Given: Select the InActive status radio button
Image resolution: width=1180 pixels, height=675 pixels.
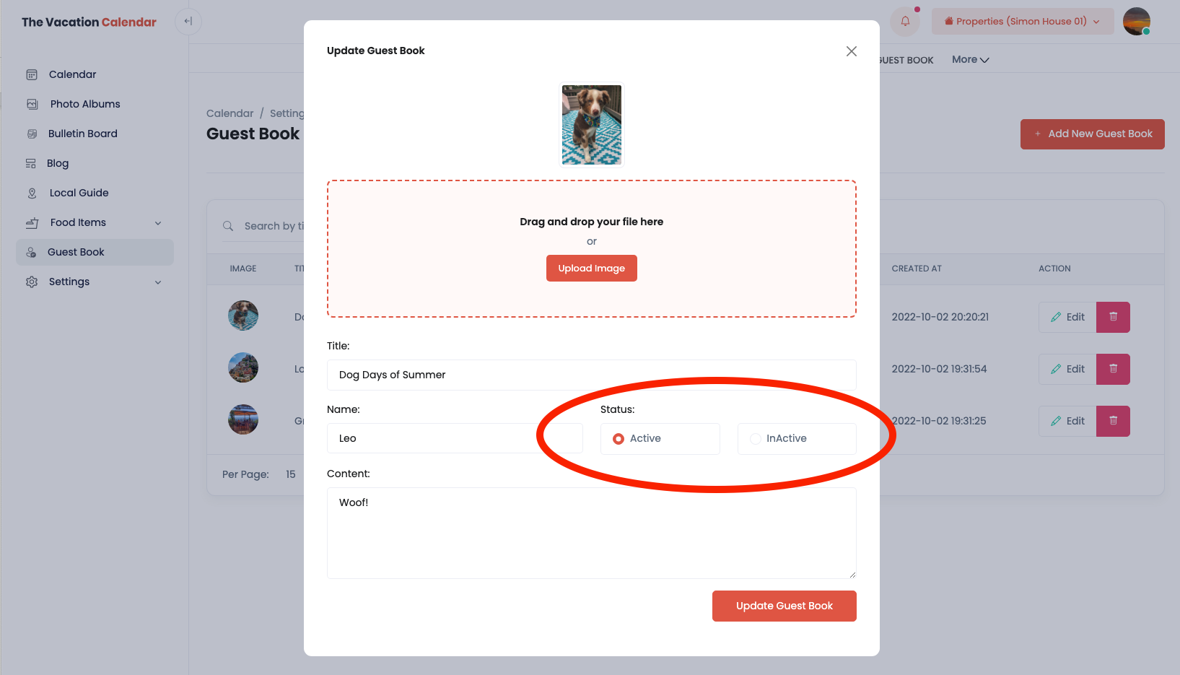Looking at the screenshot, I should click(756, 439).
